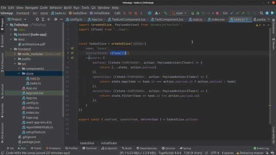Click the Code With Me screen sharing icon
The height and width of the screenshot is (155, 276).
point(136,13)
